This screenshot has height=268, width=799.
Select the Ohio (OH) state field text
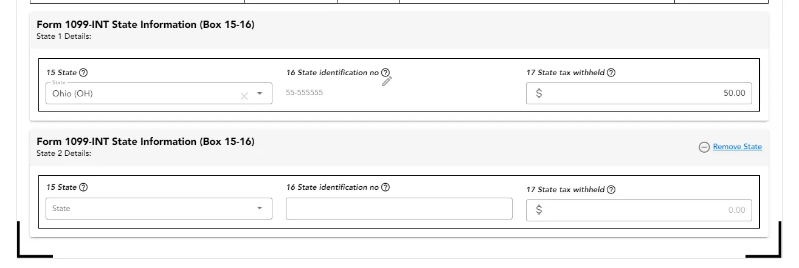73,94
